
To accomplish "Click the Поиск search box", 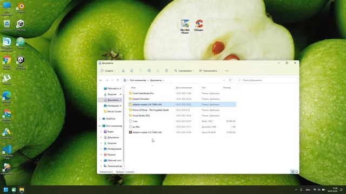I will pyautogui.click(x=266, y=80).
